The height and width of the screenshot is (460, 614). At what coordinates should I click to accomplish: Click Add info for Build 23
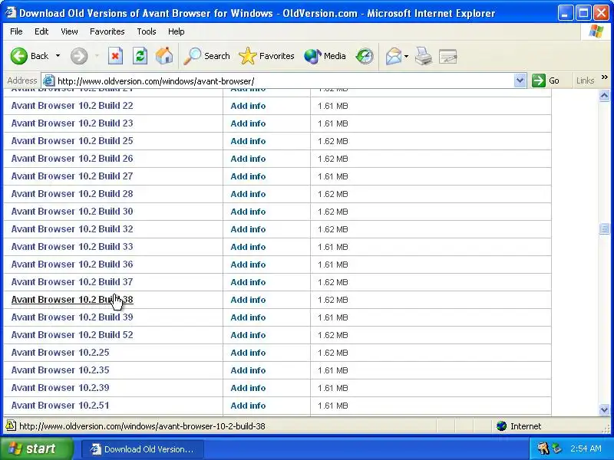click(248, 123)
